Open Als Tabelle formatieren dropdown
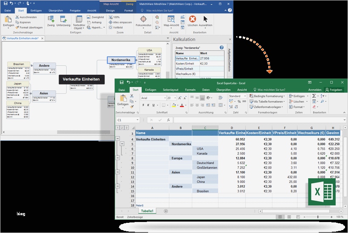Screen dimensions: 348x233 click(267, 101)
